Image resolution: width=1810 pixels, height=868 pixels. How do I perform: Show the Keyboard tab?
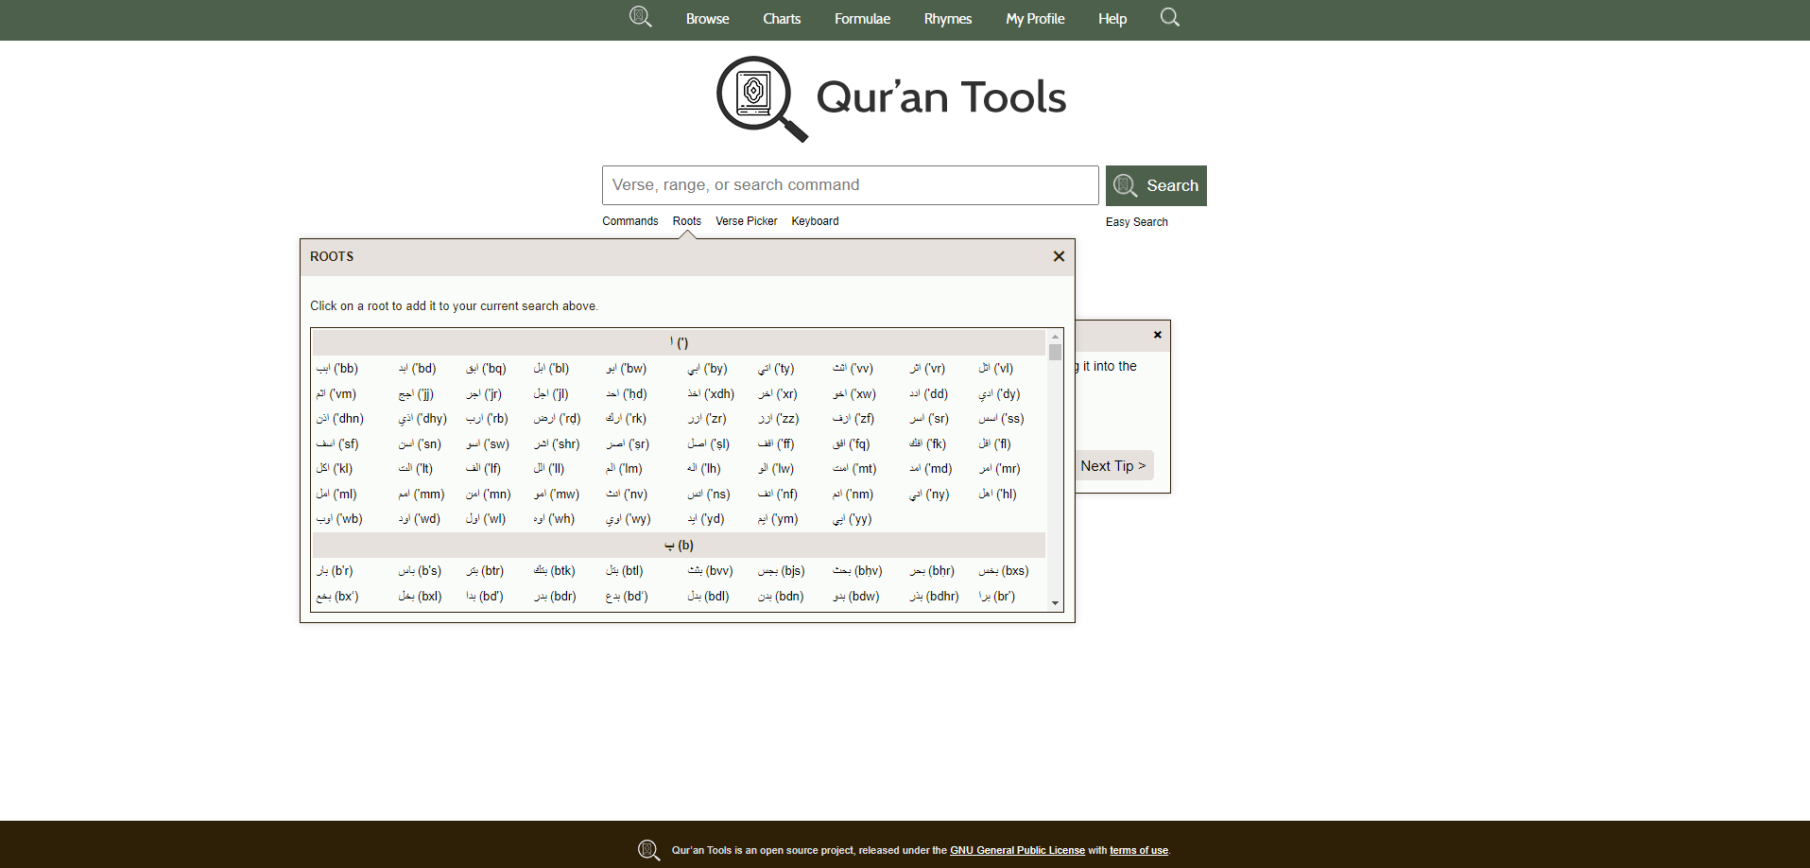[815, 221]
